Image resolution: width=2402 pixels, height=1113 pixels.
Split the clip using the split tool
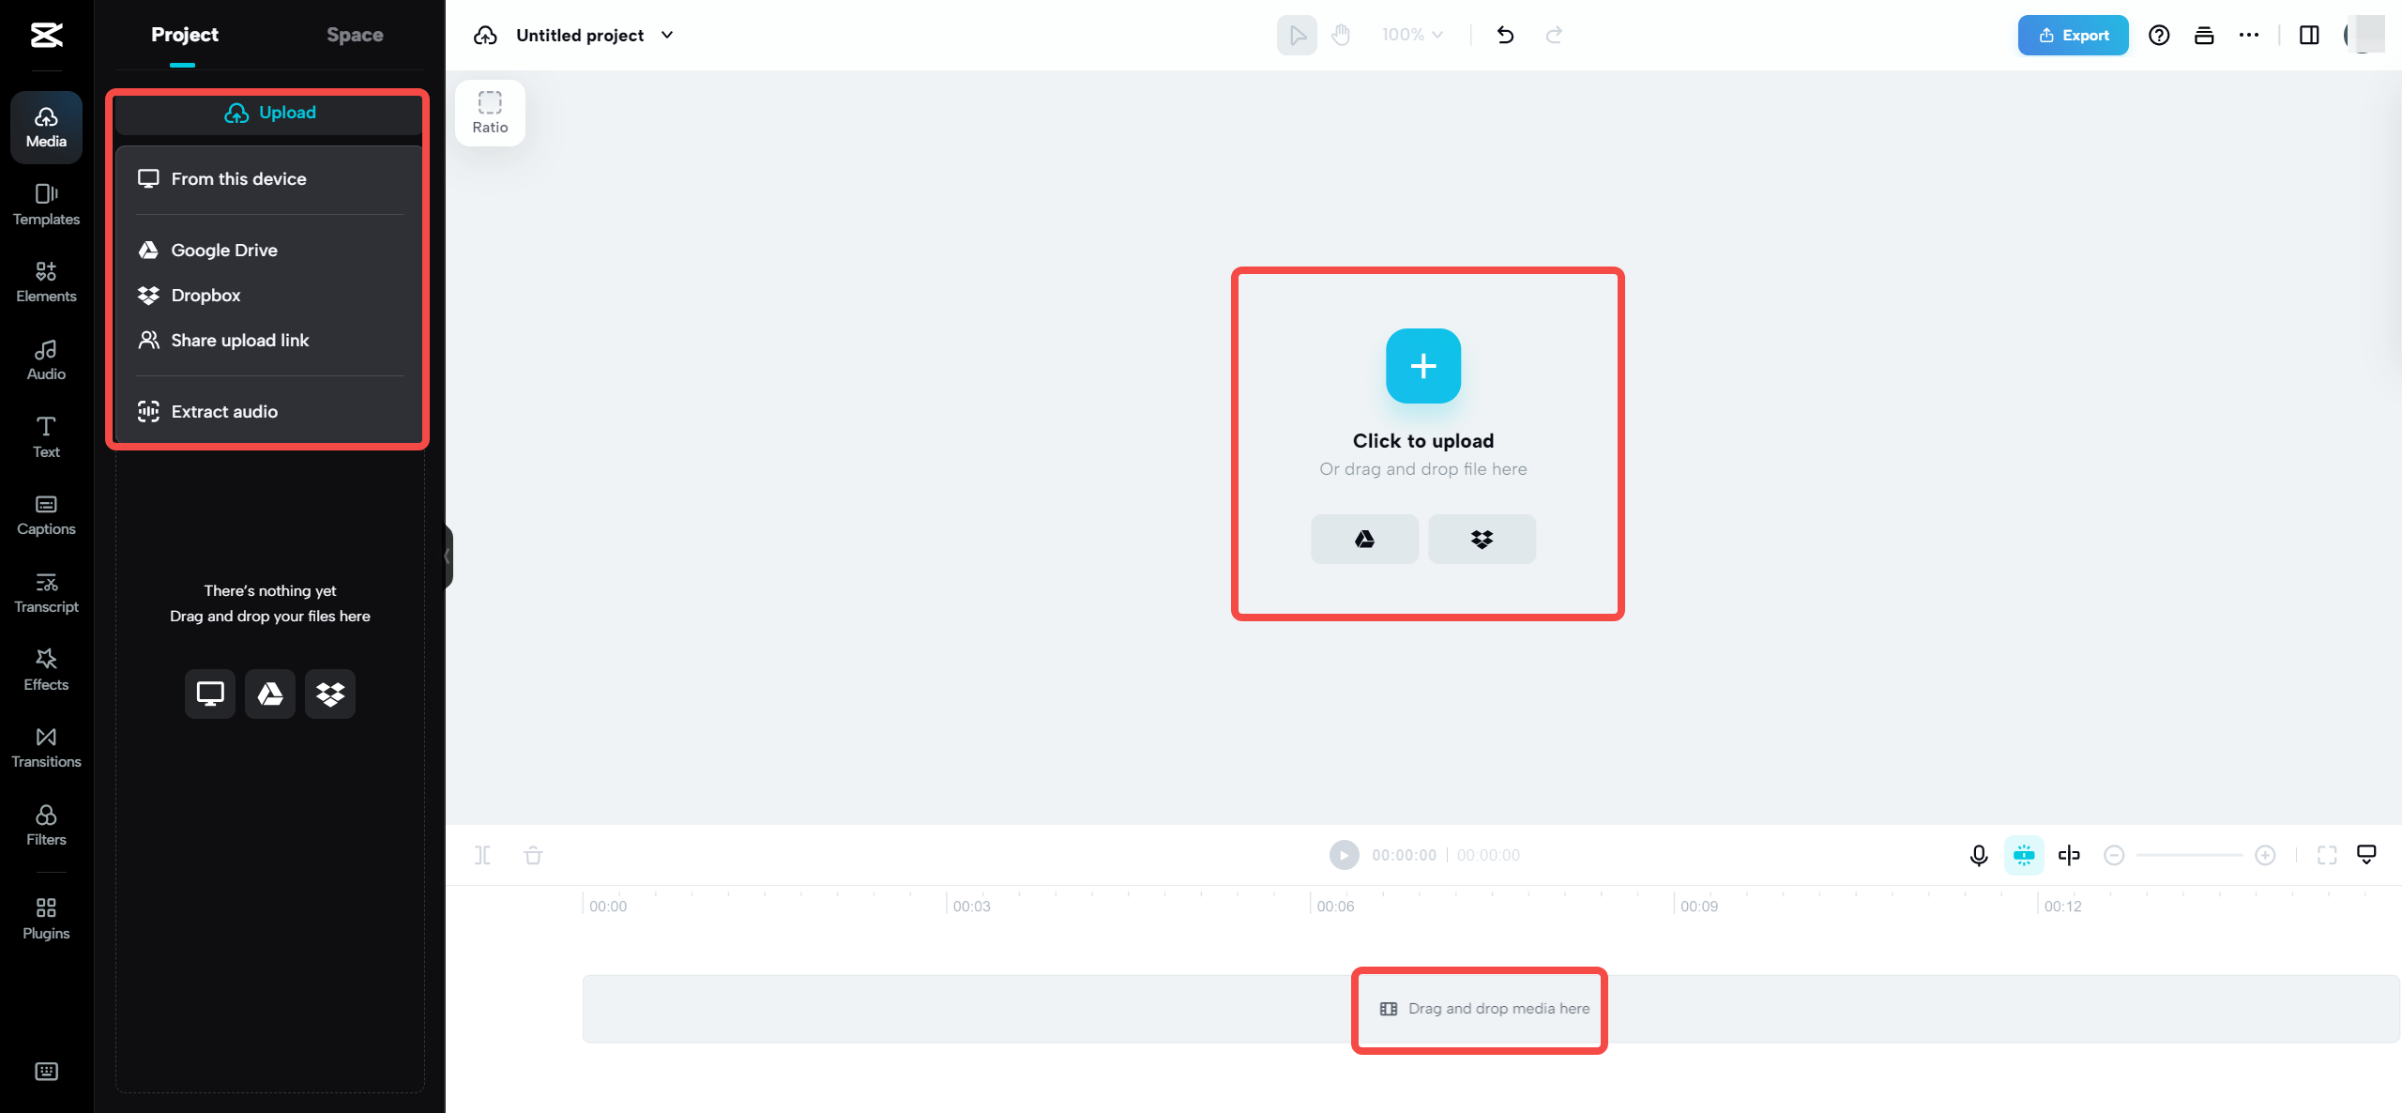coord(483,855)
